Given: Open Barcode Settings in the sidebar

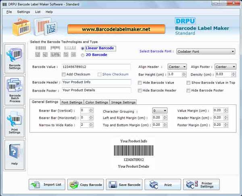Looking at the screenshot, I should tap(15, 58).
